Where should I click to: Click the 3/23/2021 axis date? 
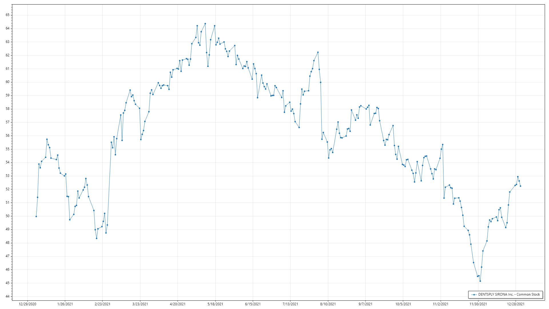[140, 304]
